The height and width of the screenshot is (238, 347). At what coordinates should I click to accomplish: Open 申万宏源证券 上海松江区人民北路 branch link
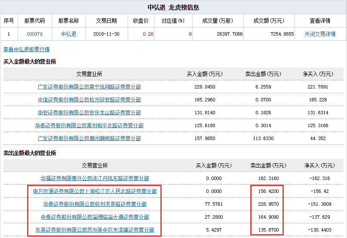[x=95, y=191]
